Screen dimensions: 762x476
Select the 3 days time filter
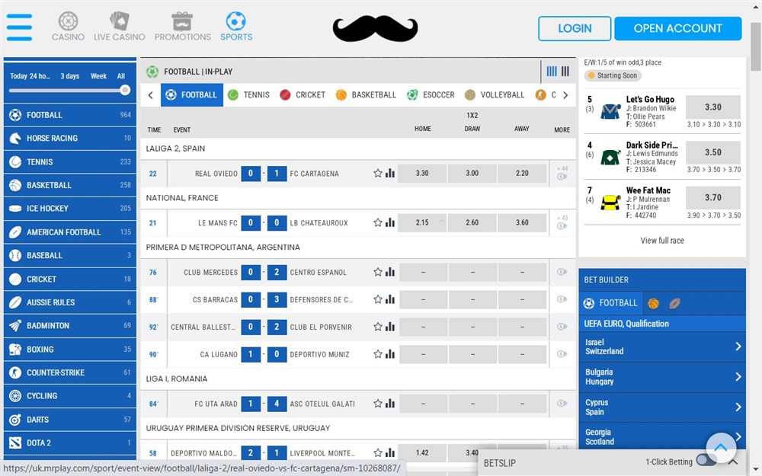(70, 76)
